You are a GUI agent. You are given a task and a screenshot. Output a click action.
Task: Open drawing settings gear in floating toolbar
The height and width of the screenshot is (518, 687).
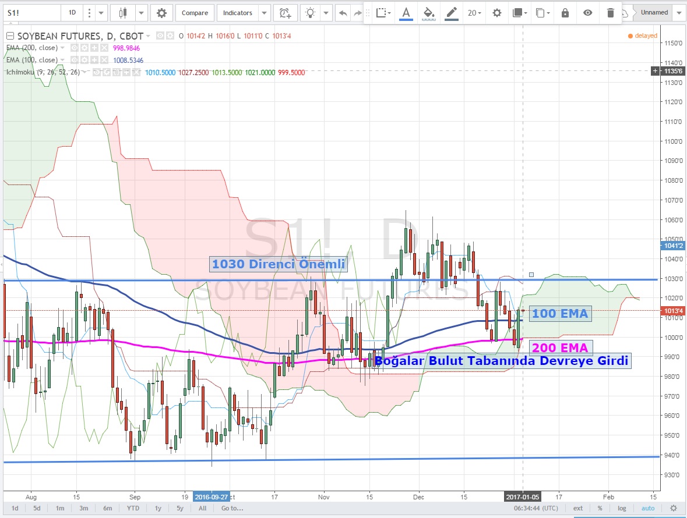(496, 13)
